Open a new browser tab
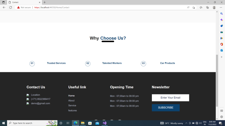Image resolution: width=225 pixels, height=126 pixels. coord(44,2)
